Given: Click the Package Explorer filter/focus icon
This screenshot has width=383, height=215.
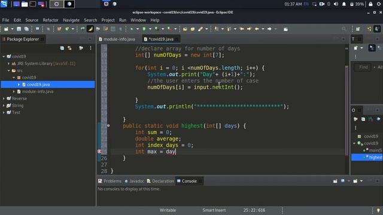Looking at the screenshot, I should [81, 48].
